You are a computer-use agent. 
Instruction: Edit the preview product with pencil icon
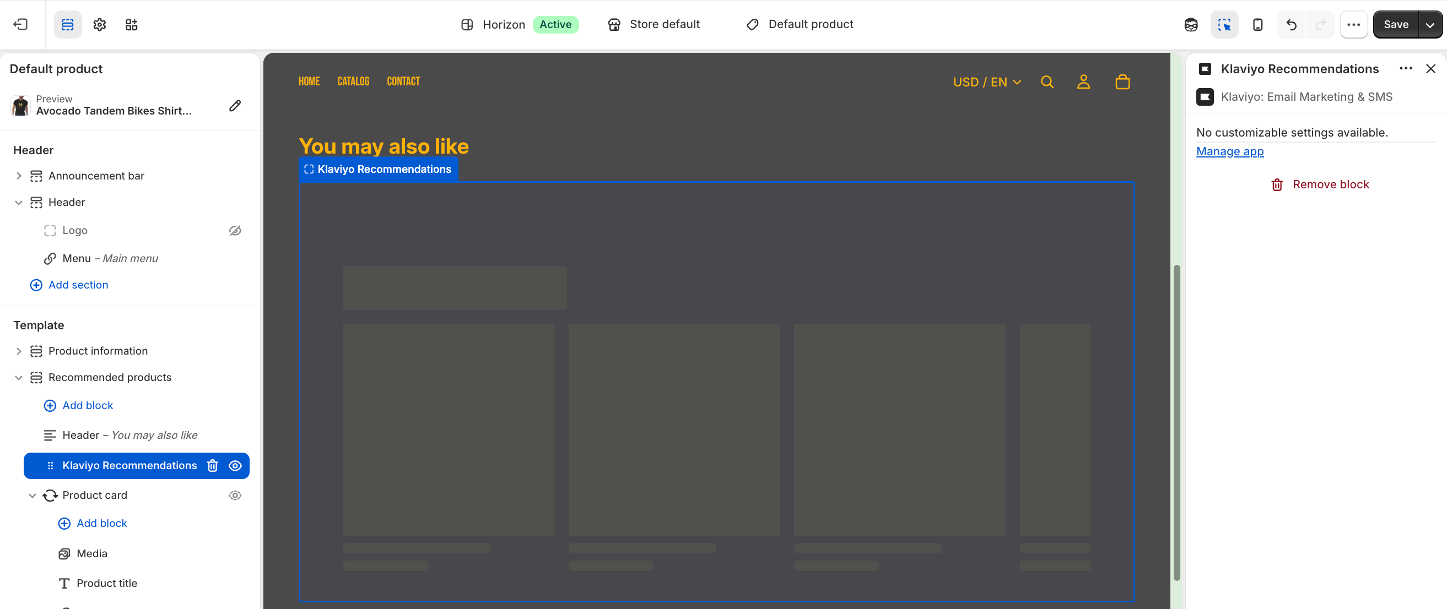235,106
